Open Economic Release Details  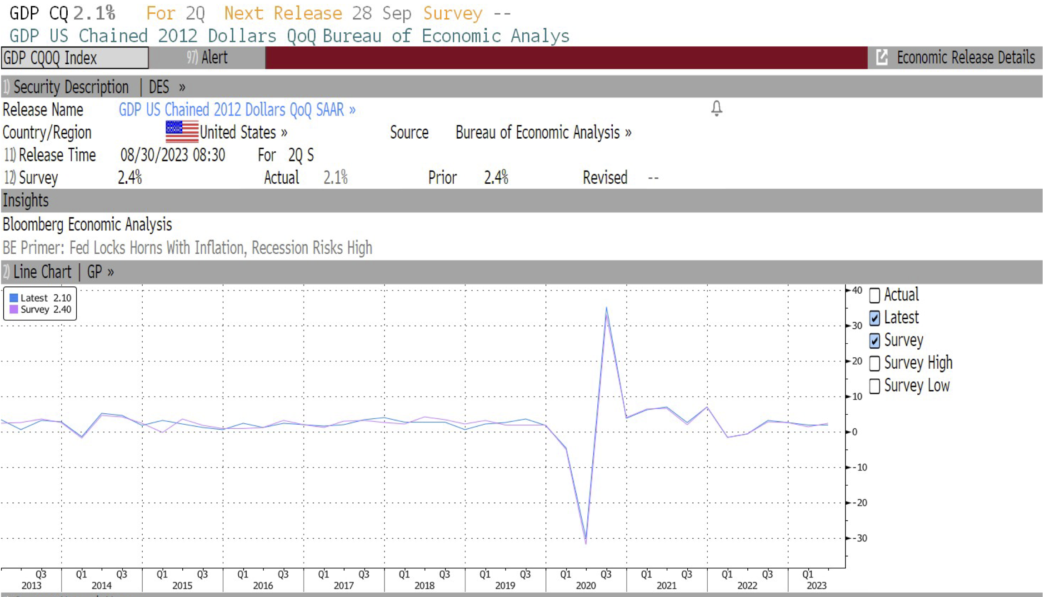(x=965, y=58)
